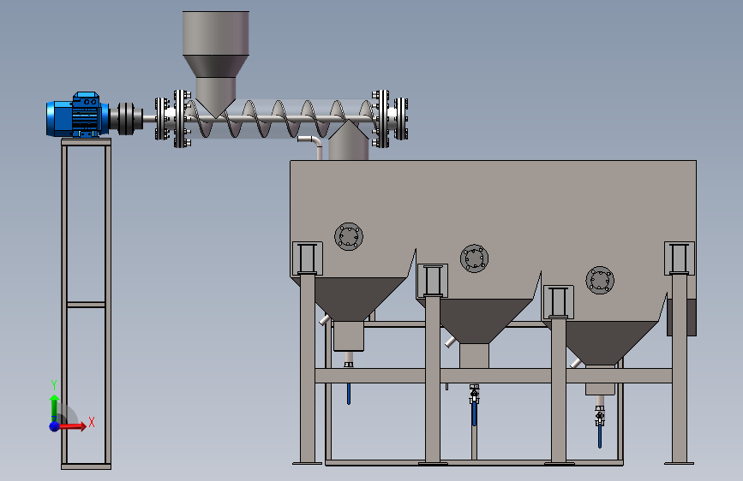Select the right circular flanged port on the tank
This screenshot has height=481, width=743.
tap(600, 280)
